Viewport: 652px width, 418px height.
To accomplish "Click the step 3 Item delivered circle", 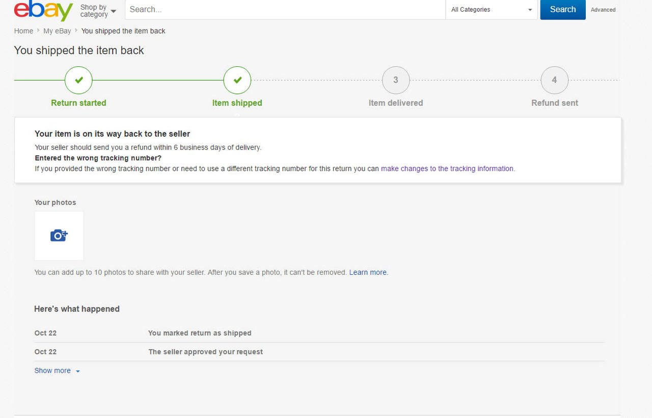I will pos(396,81).
